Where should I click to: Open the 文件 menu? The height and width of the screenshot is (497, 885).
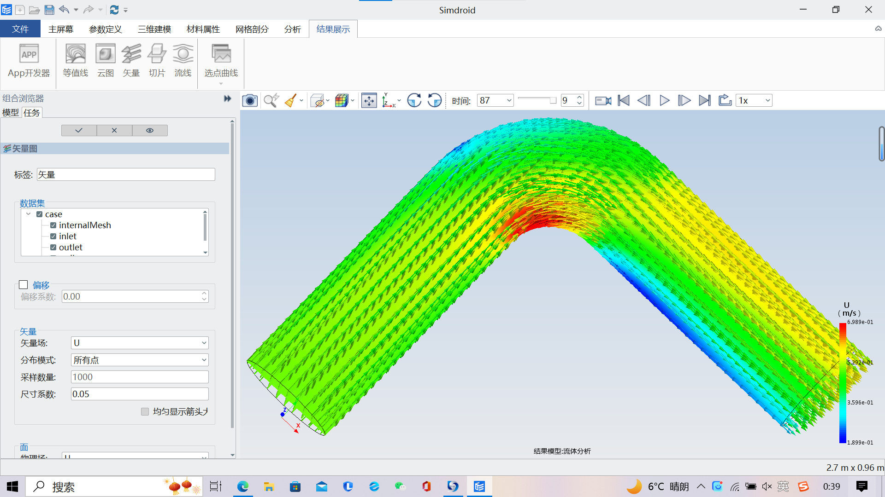point(20,29)
